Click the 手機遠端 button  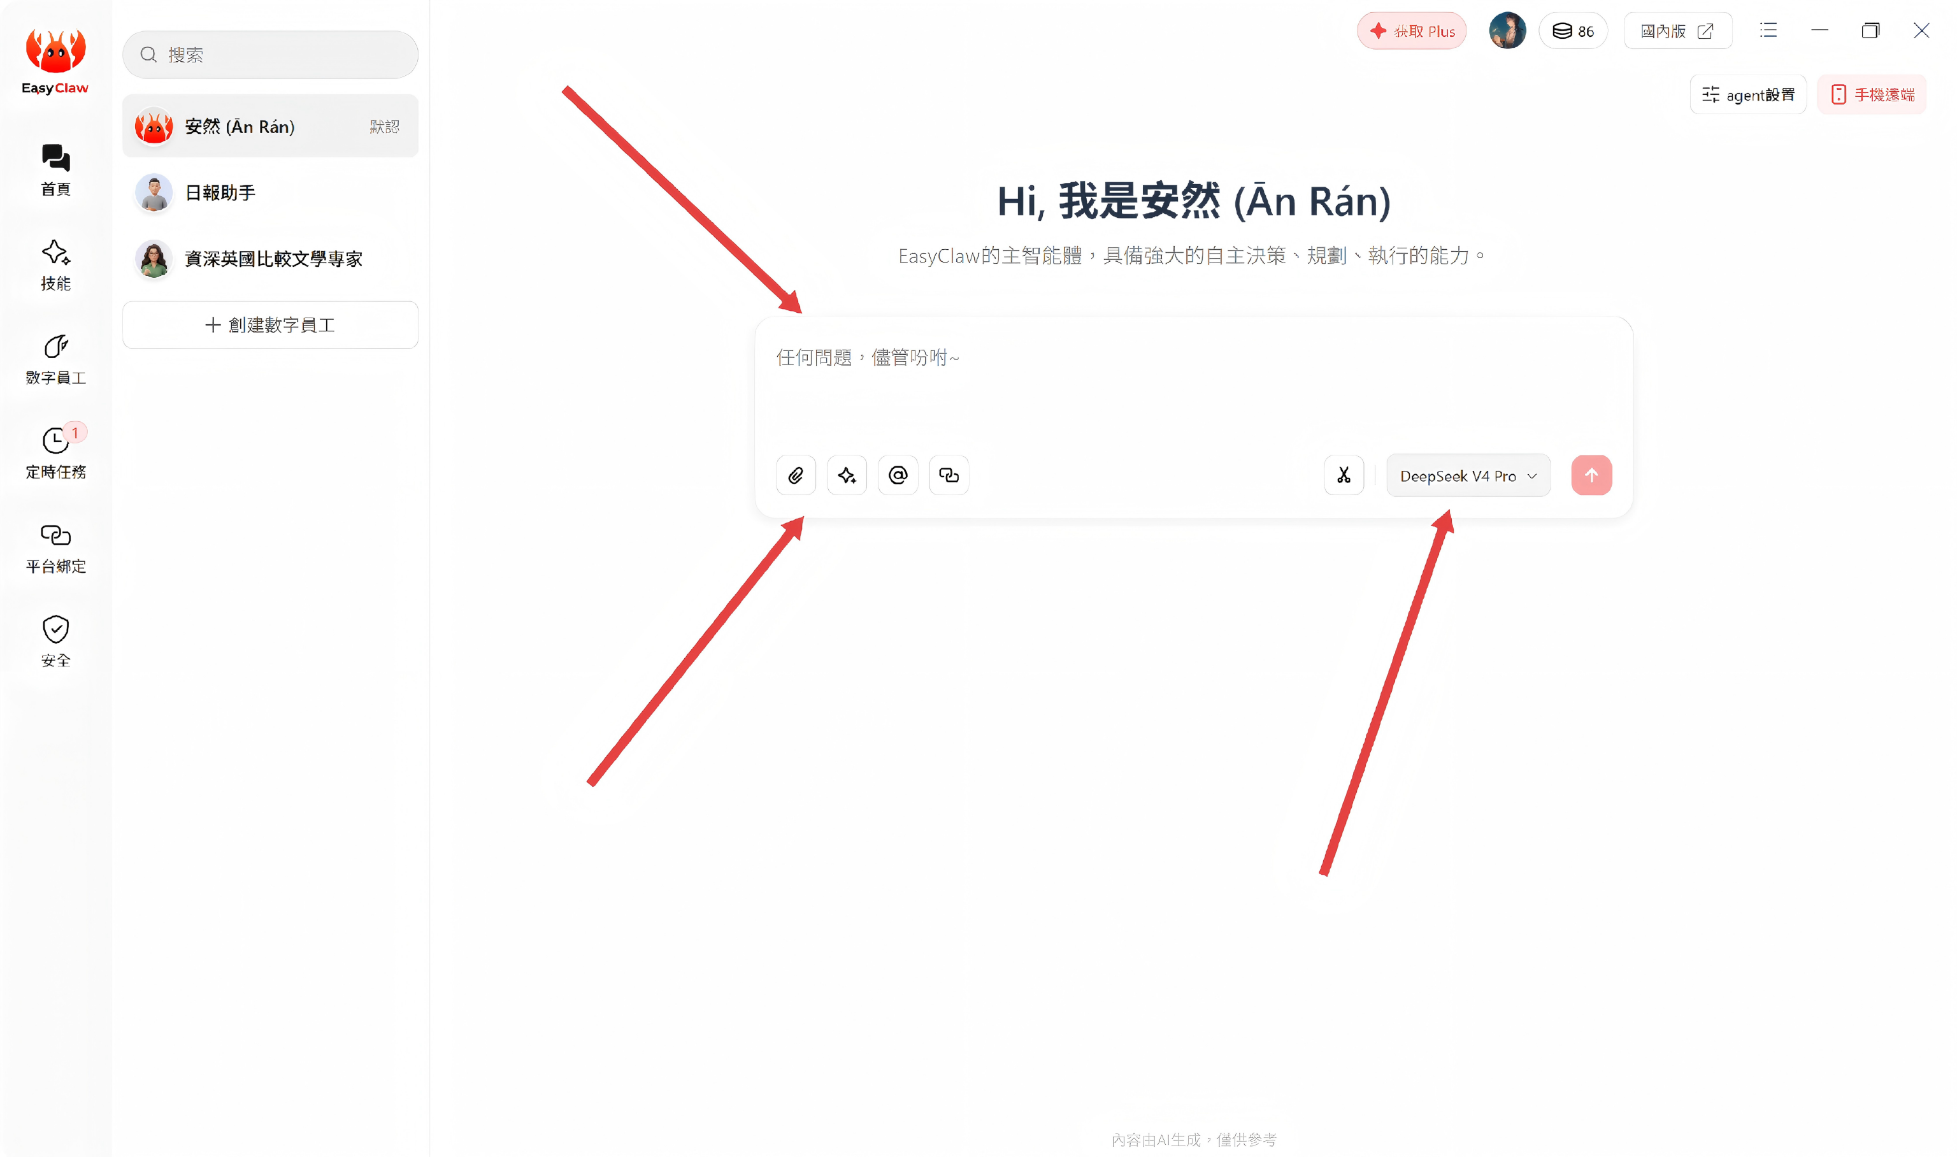click(1872, 94)
